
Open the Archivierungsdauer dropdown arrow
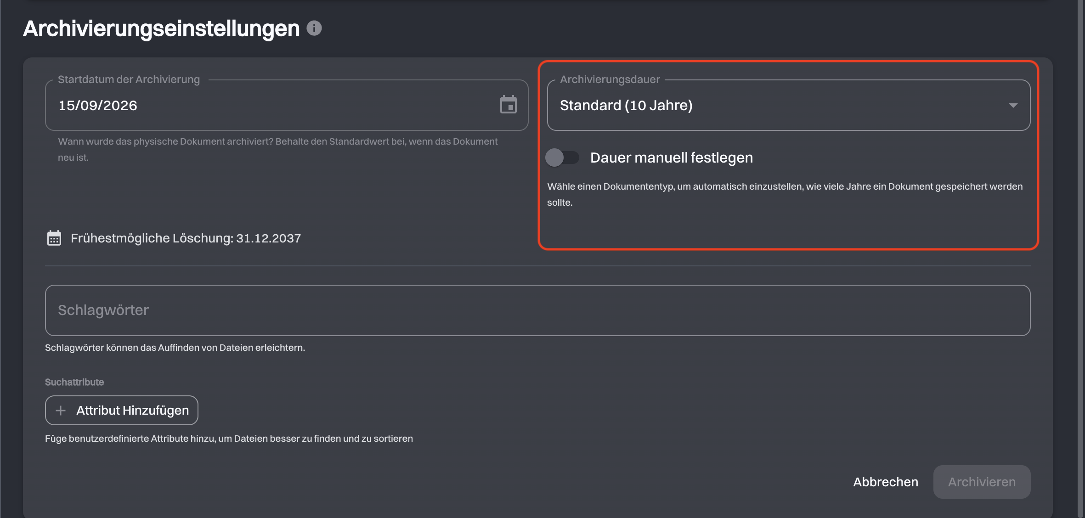(1013, 105)
